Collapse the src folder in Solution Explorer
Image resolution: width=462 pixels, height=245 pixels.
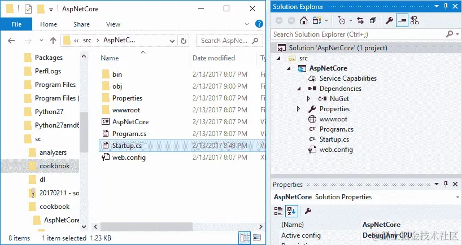pyautogui.click(x=278, y=58)
